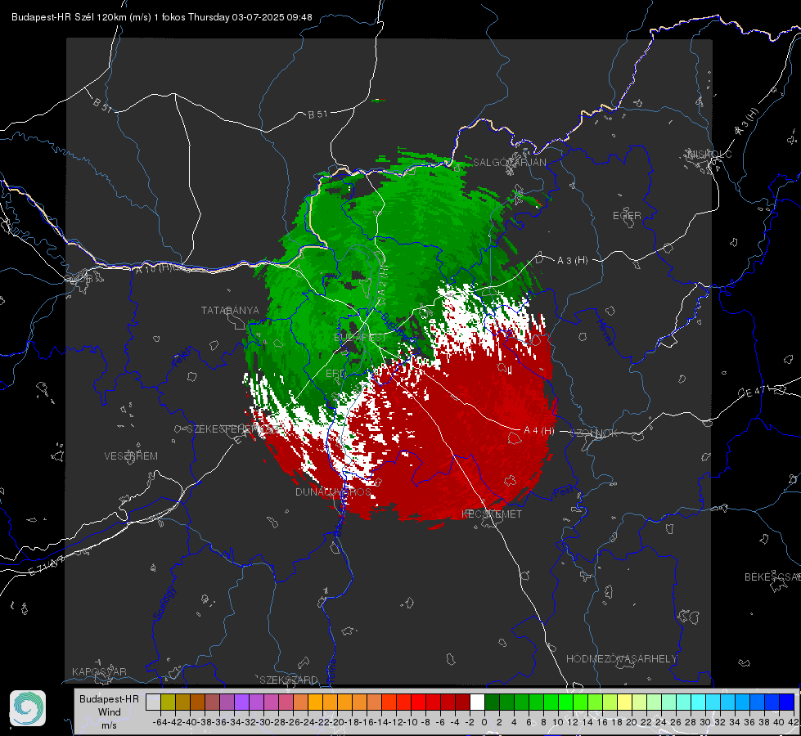Click the blue 'Heves' county label
The width and height of the screenshot is (801, 736).
click(605, 332)
